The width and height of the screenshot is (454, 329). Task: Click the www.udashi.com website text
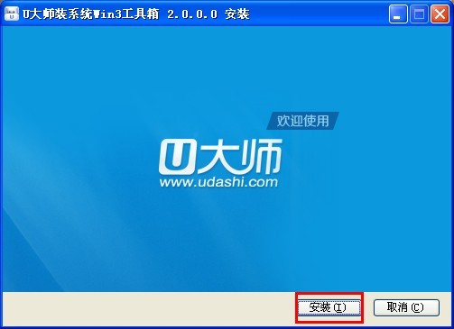(218, 182)
